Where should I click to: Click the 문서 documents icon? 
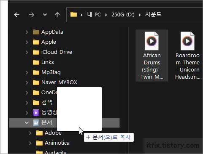[x=36, y=123]
